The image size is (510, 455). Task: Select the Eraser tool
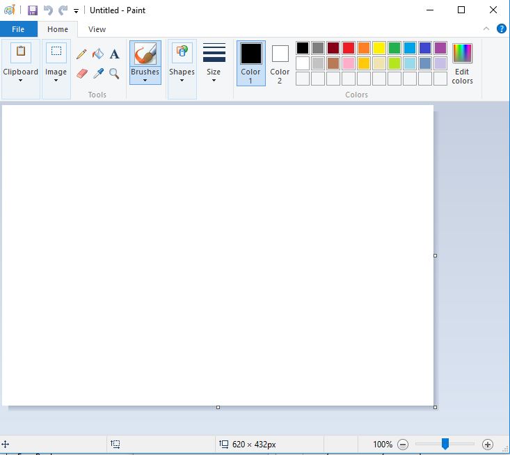tap(82, 74)
